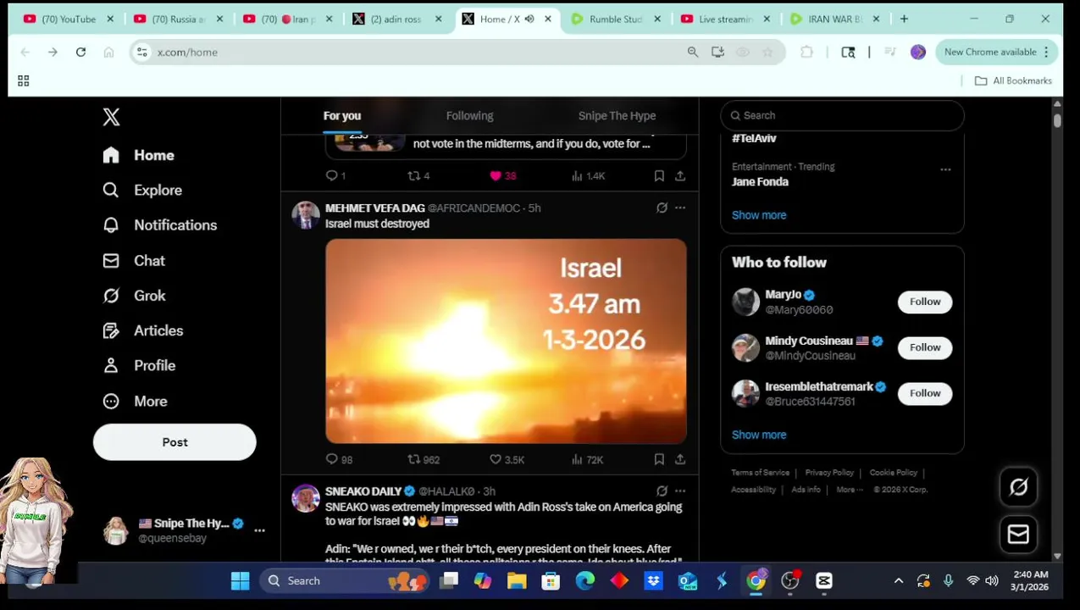This screenshot has width=1080, height=610.
Task: Click the Post button
Action: click(x=174, y=442)
